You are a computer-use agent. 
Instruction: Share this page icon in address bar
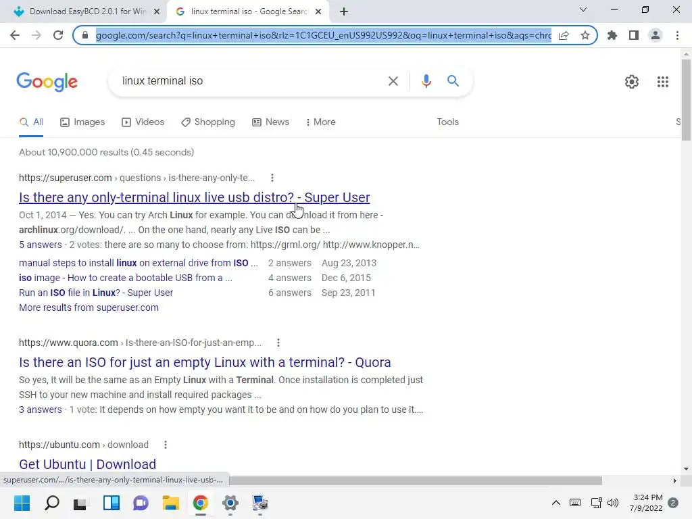pyautogui.click(x=564, y=35)
